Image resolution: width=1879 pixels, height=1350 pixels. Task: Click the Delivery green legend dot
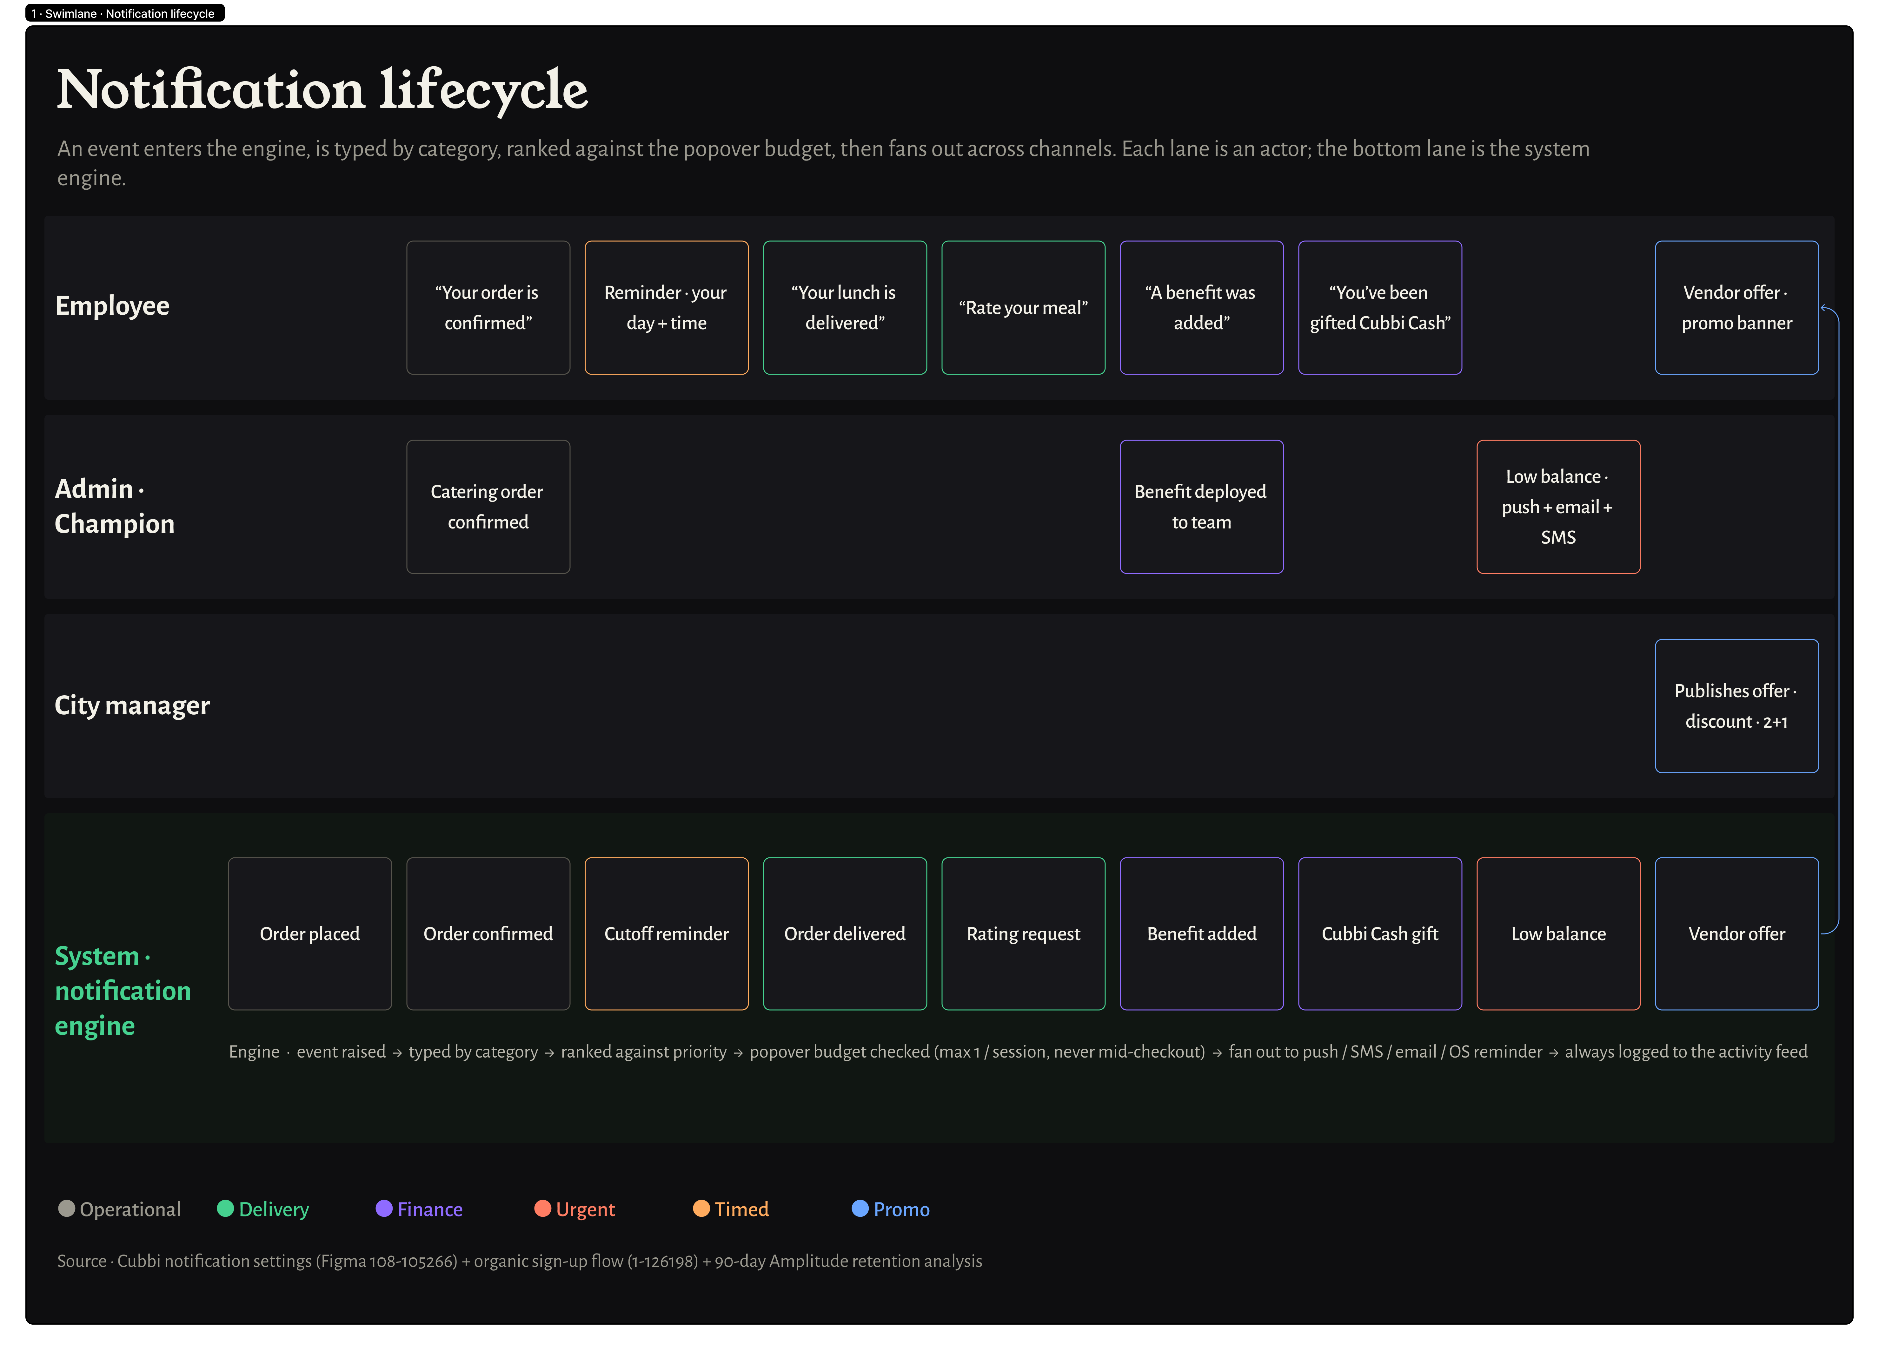225,1209
